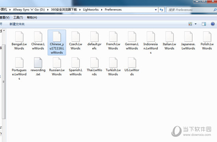Select the US.LwWords file

132,67
